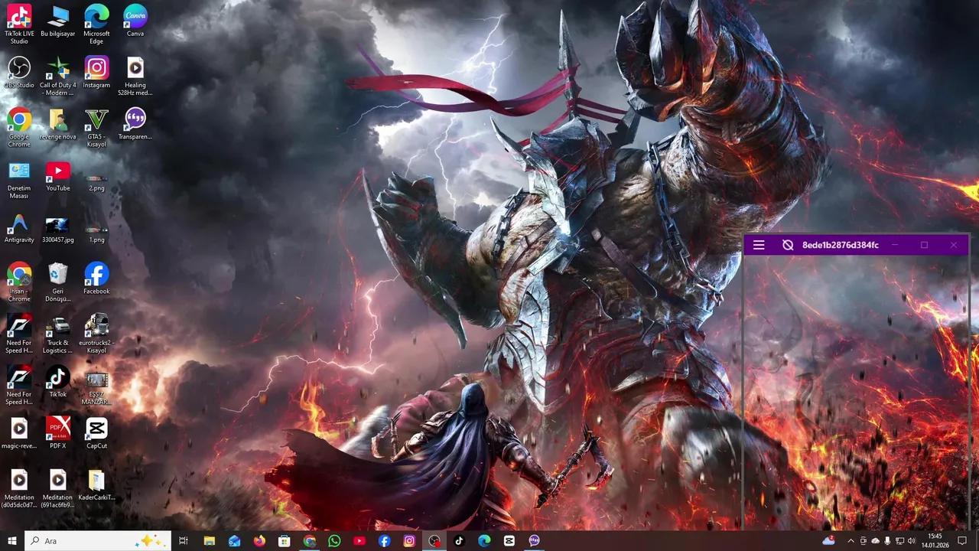Launch Firefox from the taskbar
Screen dimensions: 979x551
pyautogui.click(x=259, y=541)
